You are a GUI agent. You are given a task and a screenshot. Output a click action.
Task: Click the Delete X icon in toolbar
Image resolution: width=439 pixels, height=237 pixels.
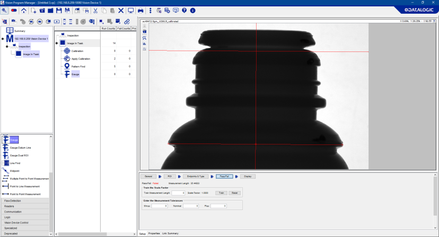[121, 11]
